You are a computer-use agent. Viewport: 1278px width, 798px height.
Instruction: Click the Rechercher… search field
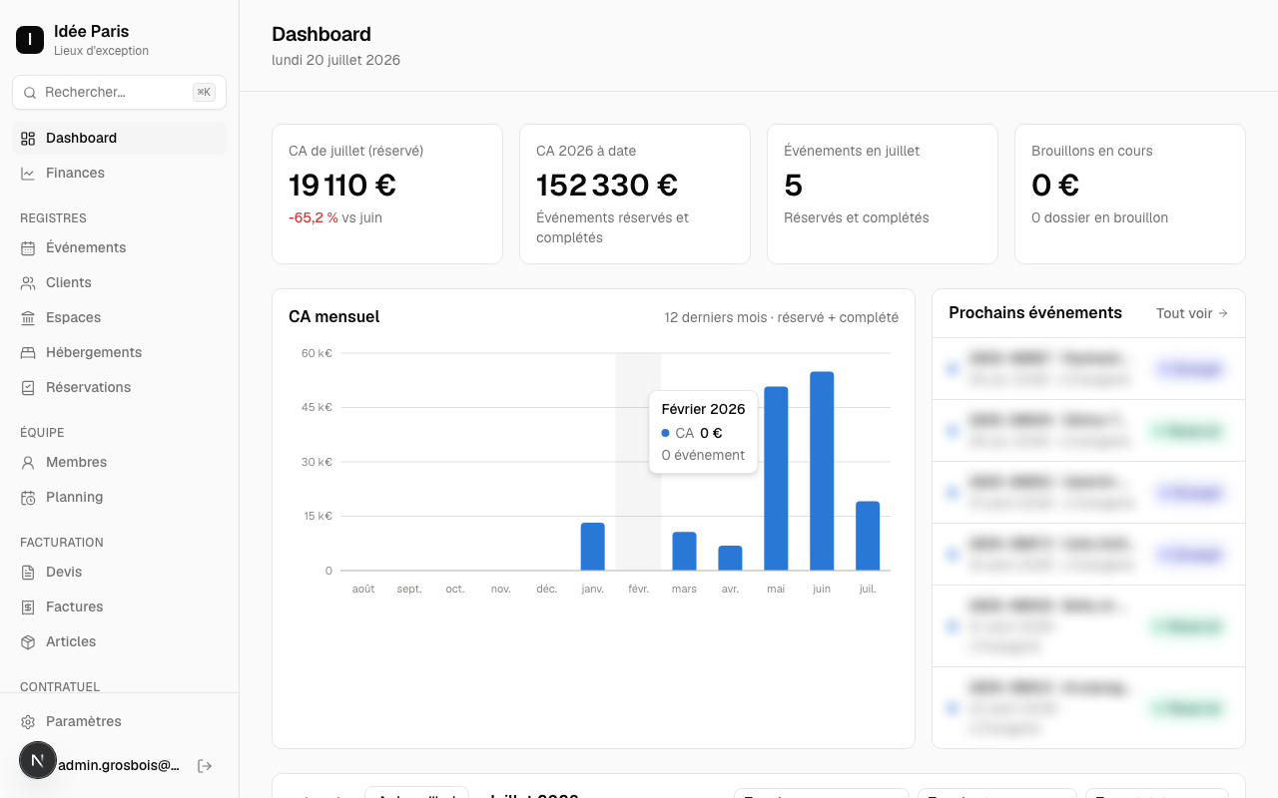click(119, 92)
